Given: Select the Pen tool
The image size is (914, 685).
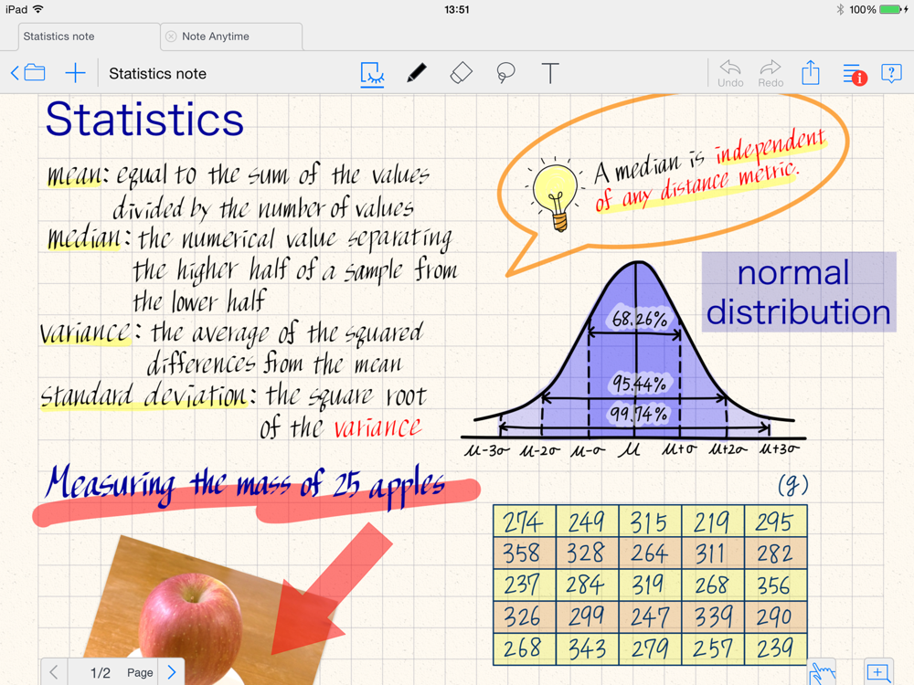Looking at the screenshot, I should (416, 73).
